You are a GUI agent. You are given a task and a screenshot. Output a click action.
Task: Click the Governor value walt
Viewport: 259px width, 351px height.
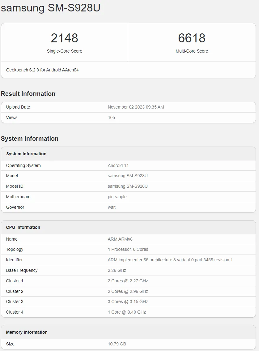pos(112,207)
